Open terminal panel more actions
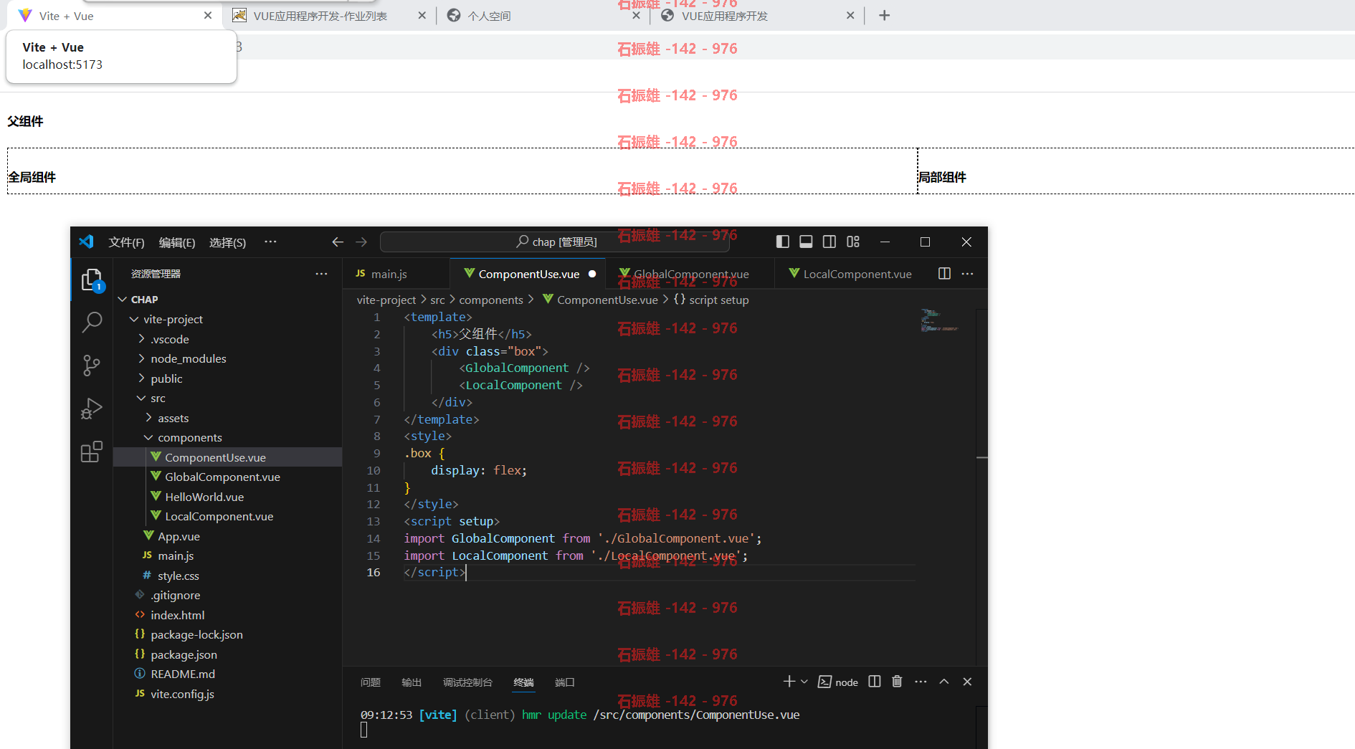The width and height of the screenshot is (1355, 749). pos(921,682)
